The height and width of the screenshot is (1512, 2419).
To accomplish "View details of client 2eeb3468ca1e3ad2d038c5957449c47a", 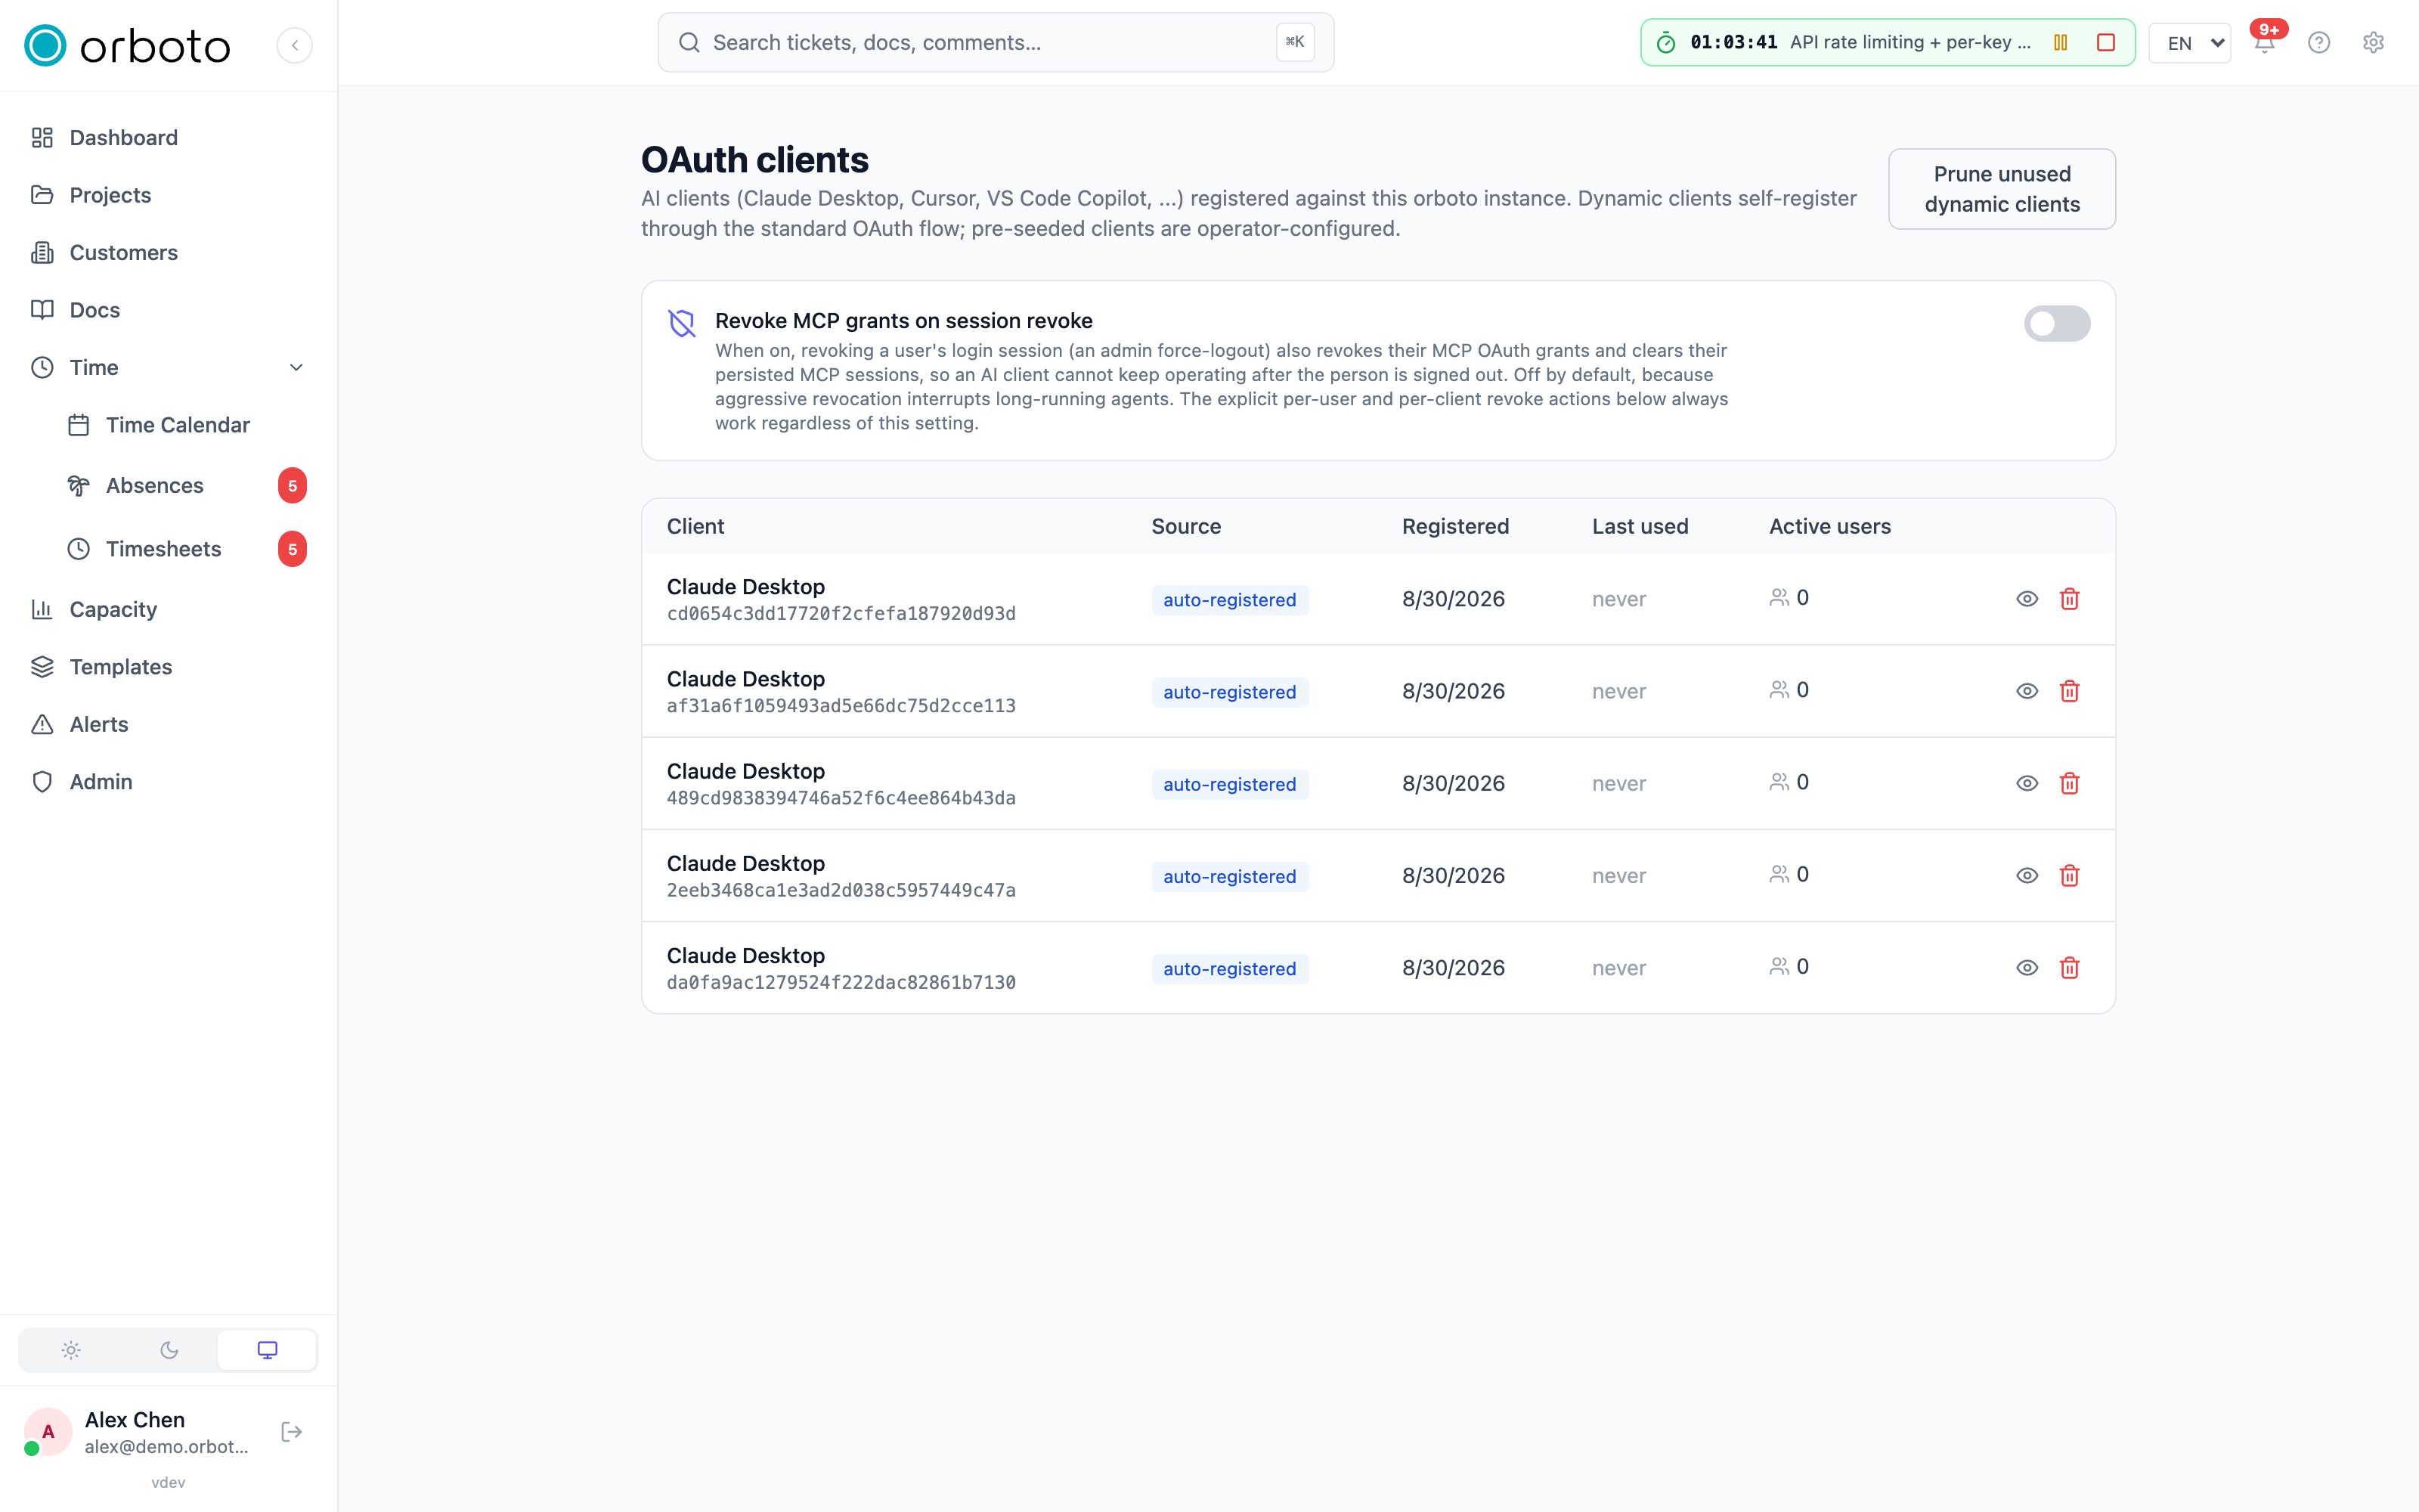I will click(x=2026, y=875).
